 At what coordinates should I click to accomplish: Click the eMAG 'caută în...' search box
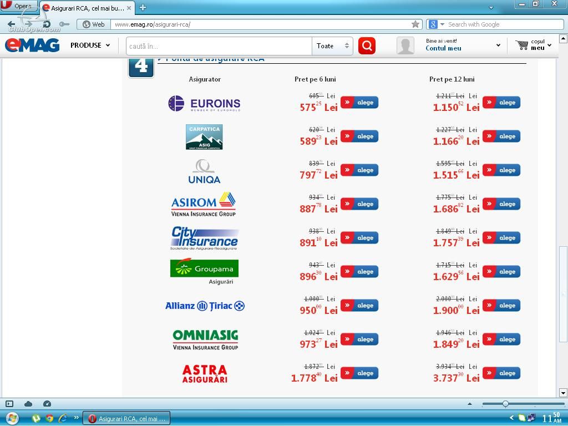(x=219, y=46)
